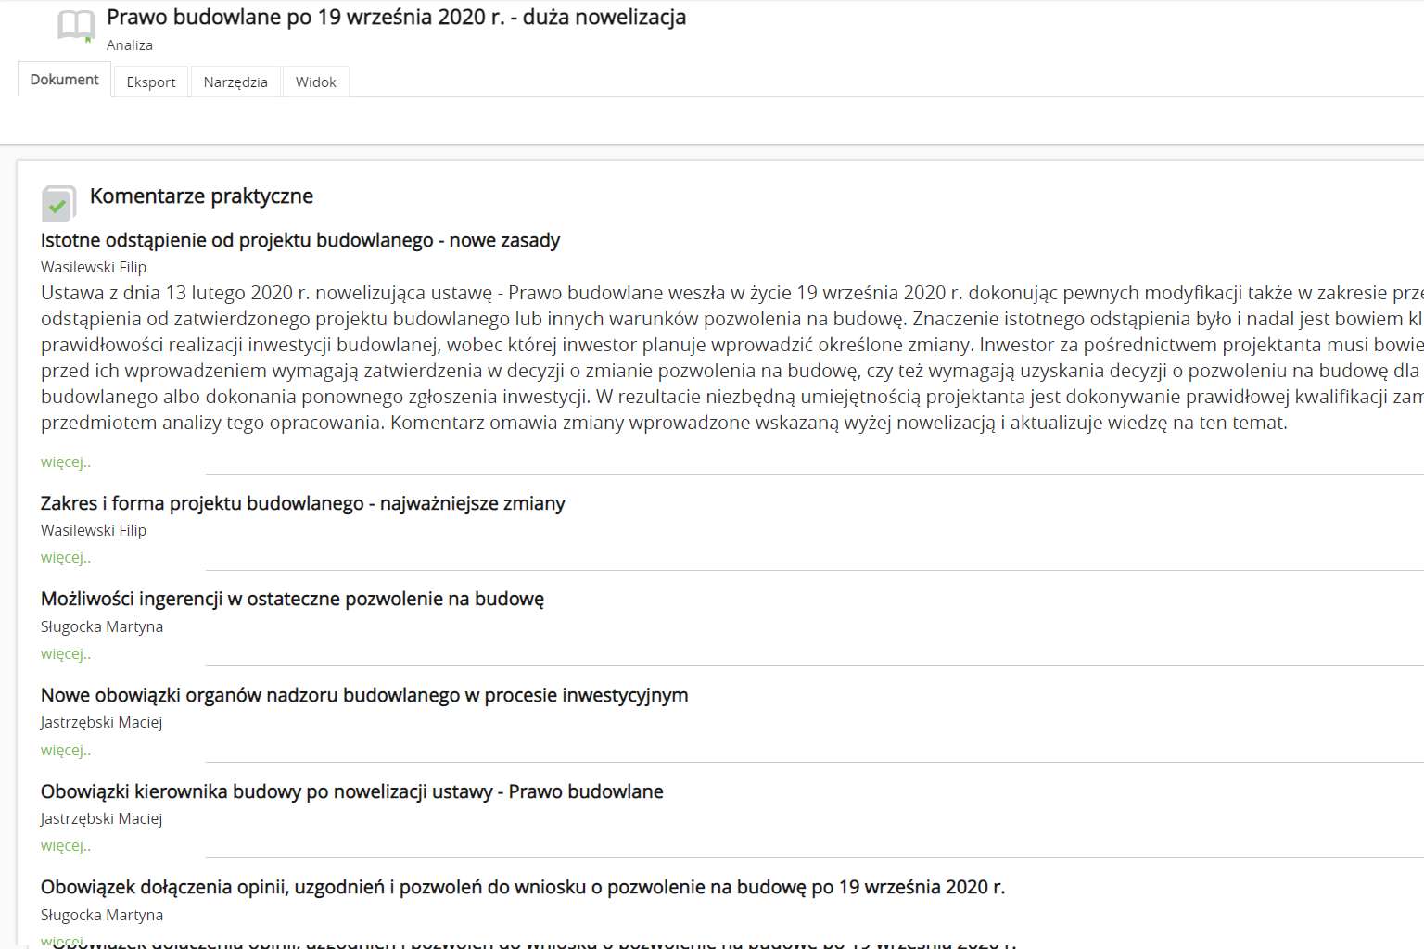Open 'Istotne odstąpienie od projektu budowlanego' commentary

tap(300, 241)
